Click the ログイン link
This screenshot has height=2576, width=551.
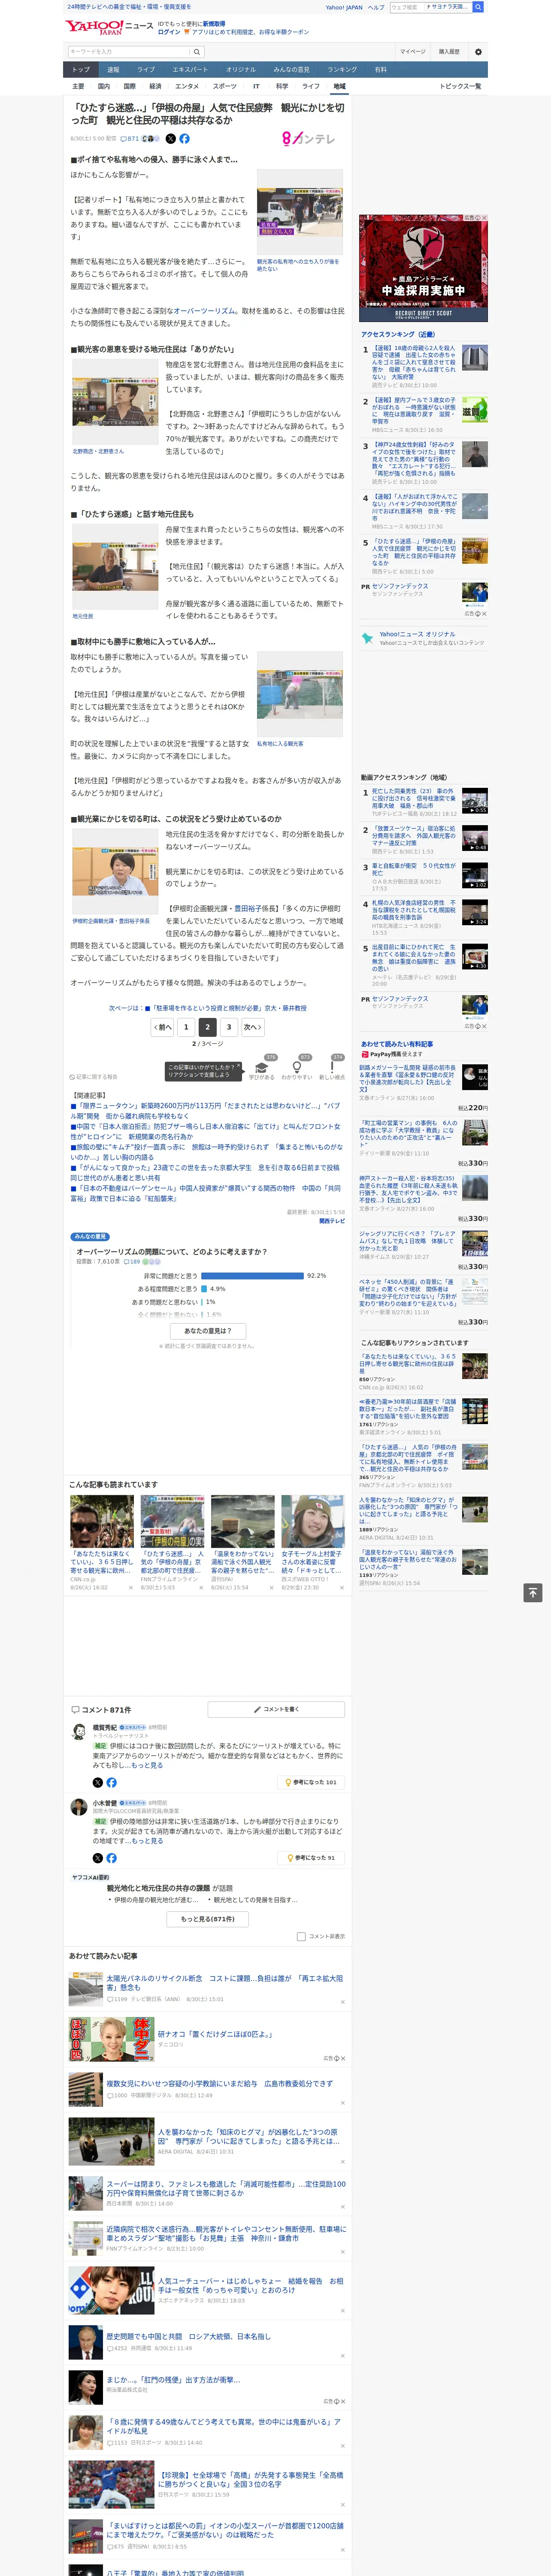pyautogui.click(x=169, y=32)
